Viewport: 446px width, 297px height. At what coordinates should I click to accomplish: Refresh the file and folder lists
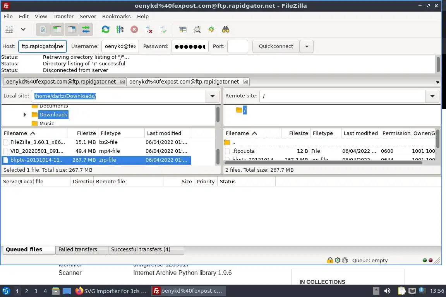106,29
